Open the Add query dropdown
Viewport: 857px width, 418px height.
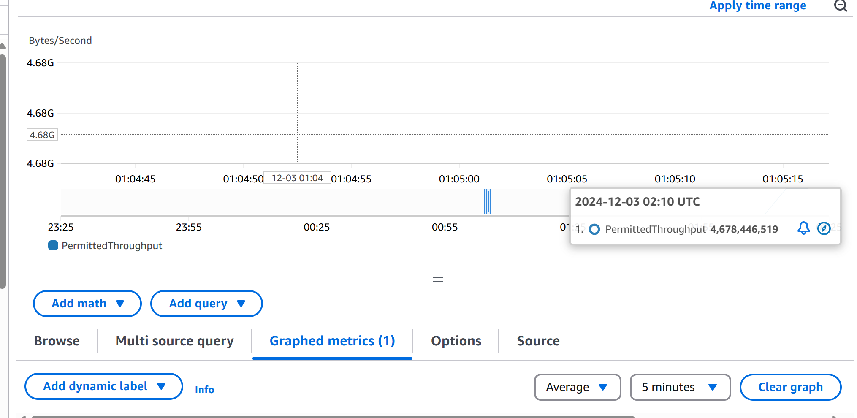[x=206, y=304]
